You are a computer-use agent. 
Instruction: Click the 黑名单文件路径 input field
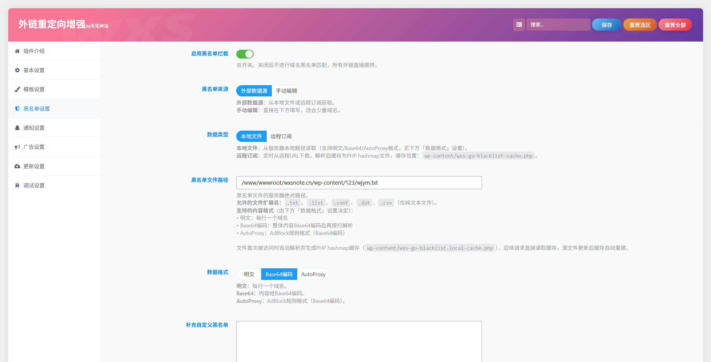pos(359,183)
